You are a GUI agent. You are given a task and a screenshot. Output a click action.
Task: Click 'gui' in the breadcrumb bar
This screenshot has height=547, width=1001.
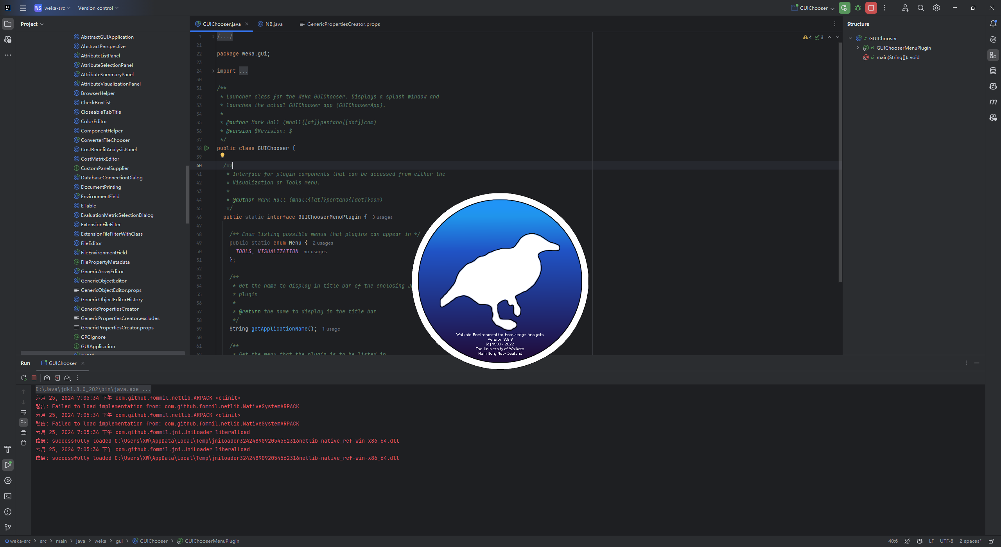tap(119, 541)
